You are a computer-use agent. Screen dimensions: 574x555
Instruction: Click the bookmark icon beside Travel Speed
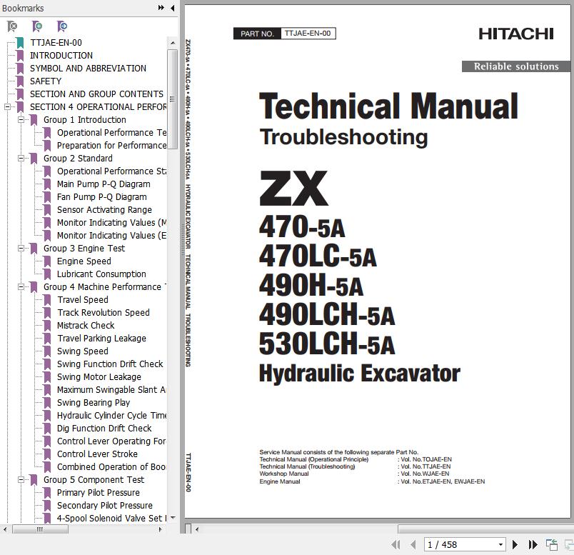coord(47,300)
